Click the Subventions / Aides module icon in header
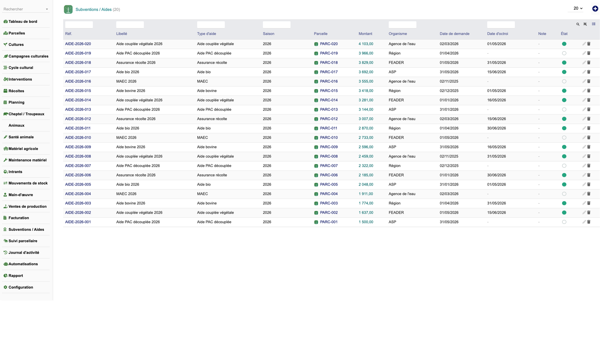609x342 pixels. (68, 9)
